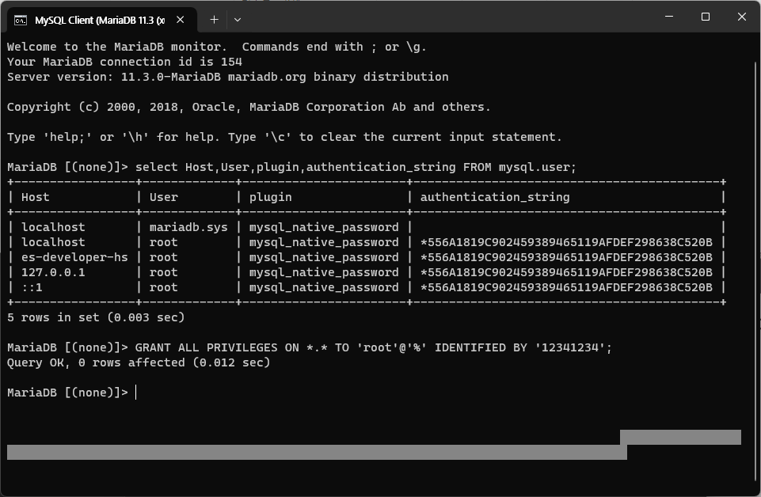Click the 'plugin' column header
This screenshot has width=761, height=497.
[270, 197]
